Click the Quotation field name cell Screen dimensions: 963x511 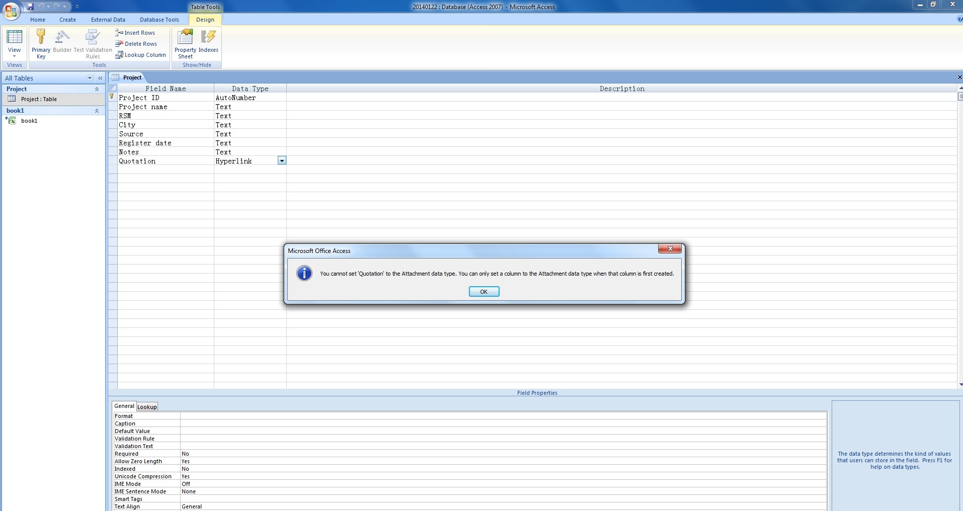click(166, 161)
